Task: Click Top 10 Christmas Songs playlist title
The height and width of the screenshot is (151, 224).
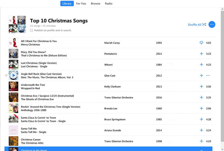Action: (59, 21)
